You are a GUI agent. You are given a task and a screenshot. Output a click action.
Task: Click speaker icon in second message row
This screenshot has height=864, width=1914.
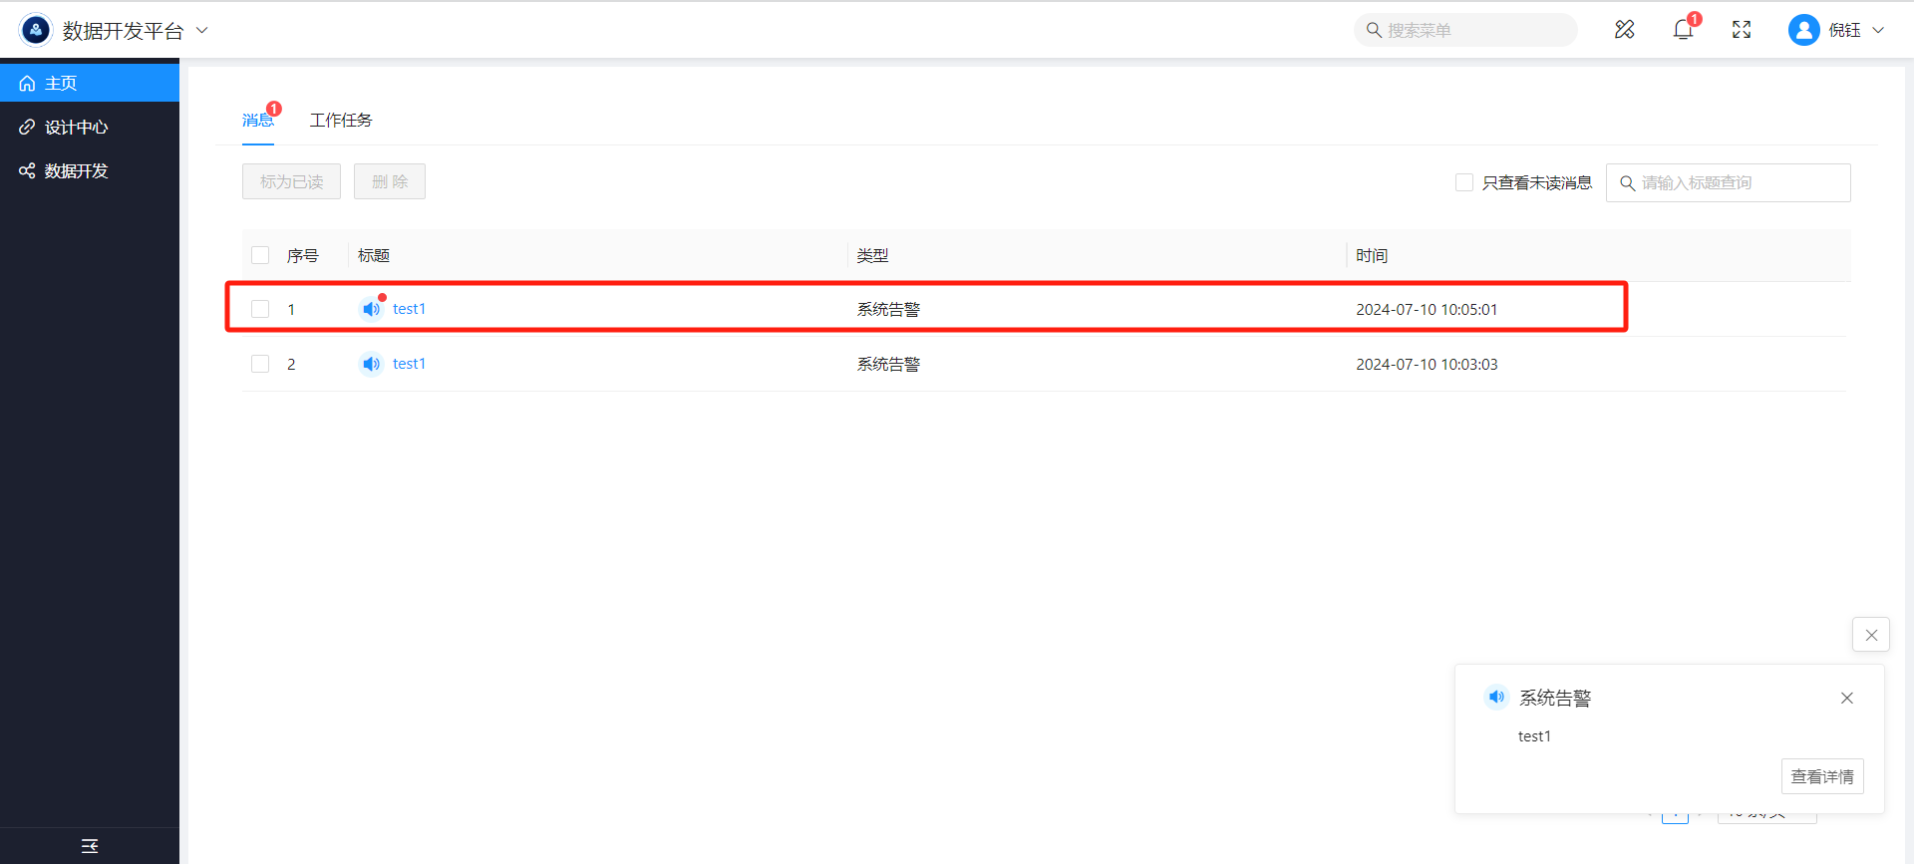pos(371,364)
